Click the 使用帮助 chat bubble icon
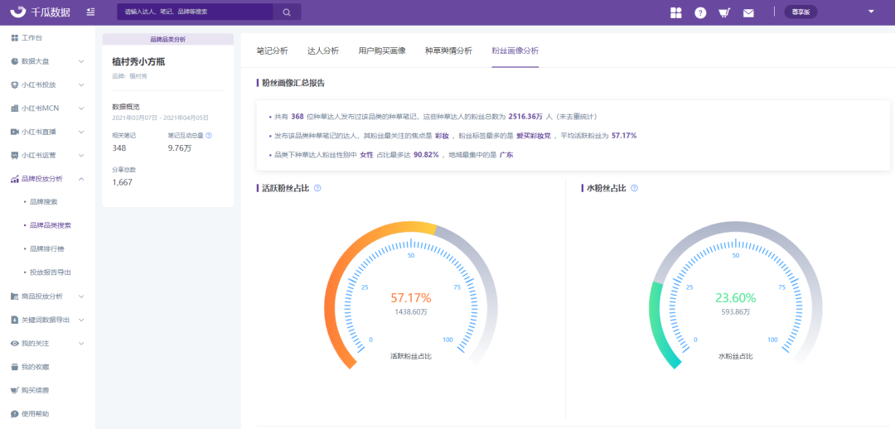Viewport: 895px width, 429px height. 15,413
